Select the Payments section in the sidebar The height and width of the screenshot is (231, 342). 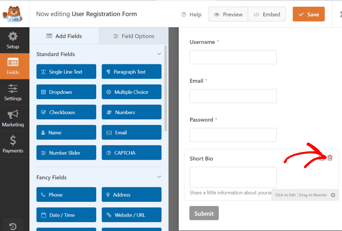[x=13, y=144]
